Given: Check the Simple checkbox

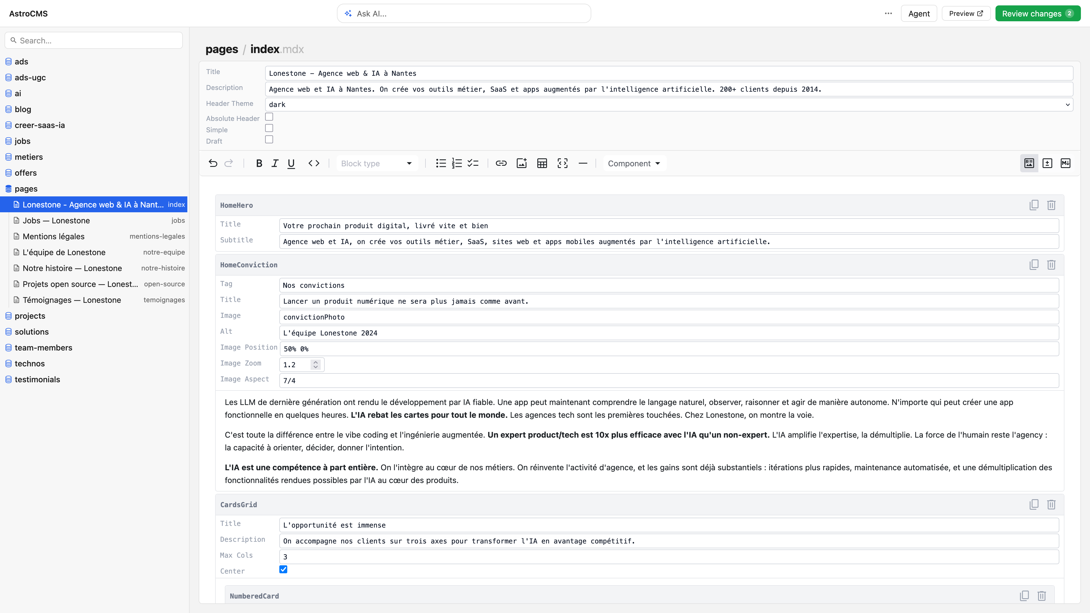Looking at the screenshot, I should click(x=269, y=128).
